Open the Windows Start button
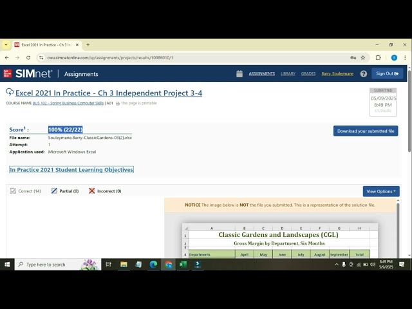The image size is (412, 309). coord(7,265)
